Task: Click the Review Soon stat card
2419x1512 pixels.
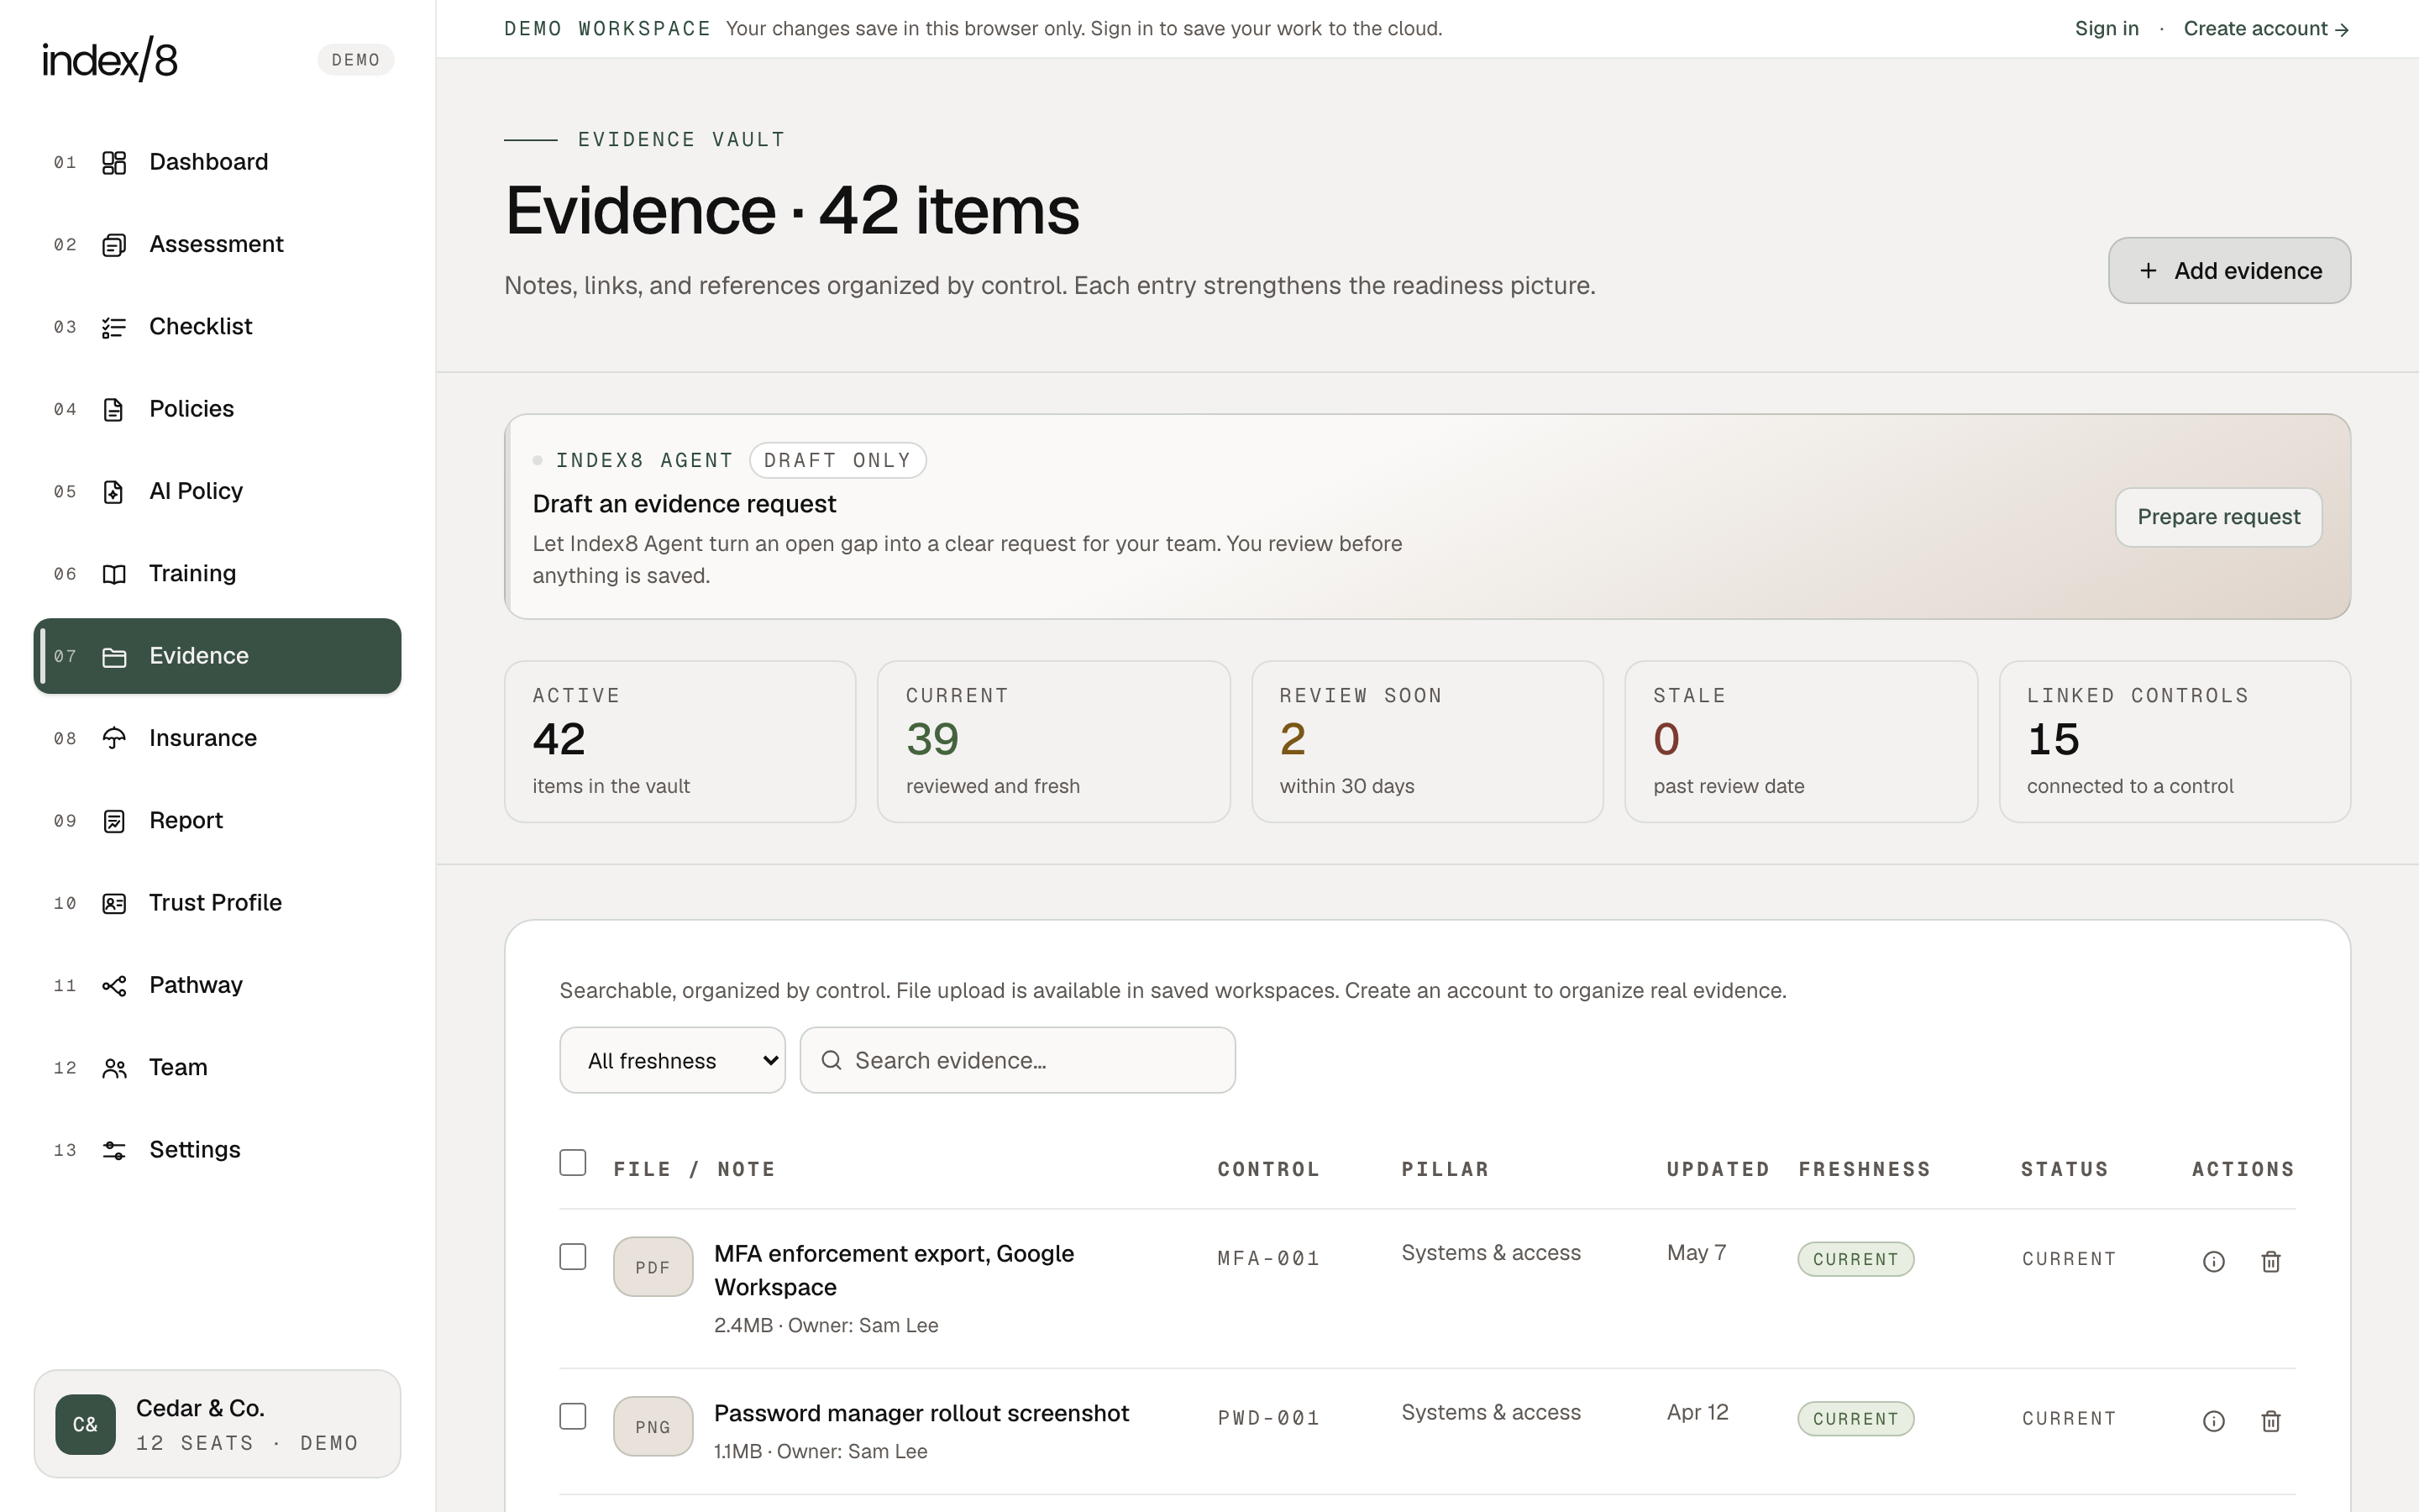Action: pyautogui.click(x=1427, y=741)
